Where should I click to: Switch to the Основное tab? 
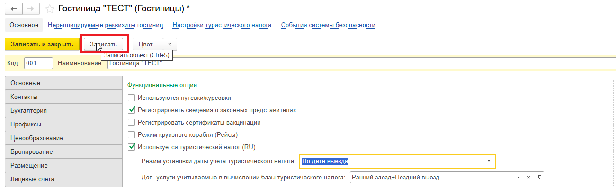tap(24, 25)
